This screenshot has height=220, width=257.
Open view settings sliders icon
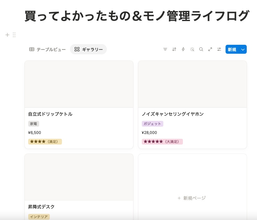click(219, 49)
